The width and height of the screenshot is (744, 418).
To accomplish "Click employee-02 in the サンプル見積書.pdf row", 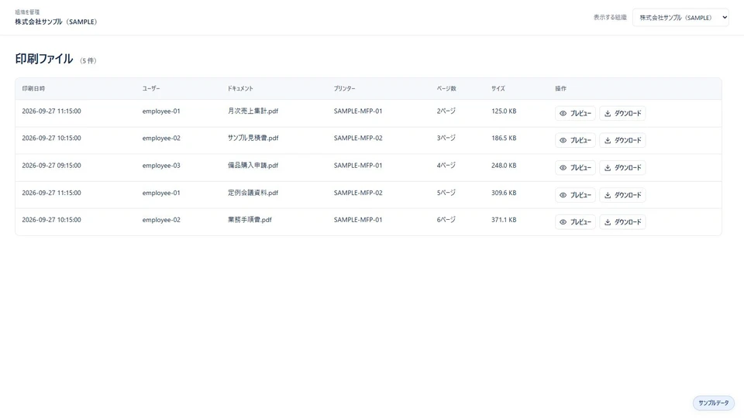I will pos(161,139).
